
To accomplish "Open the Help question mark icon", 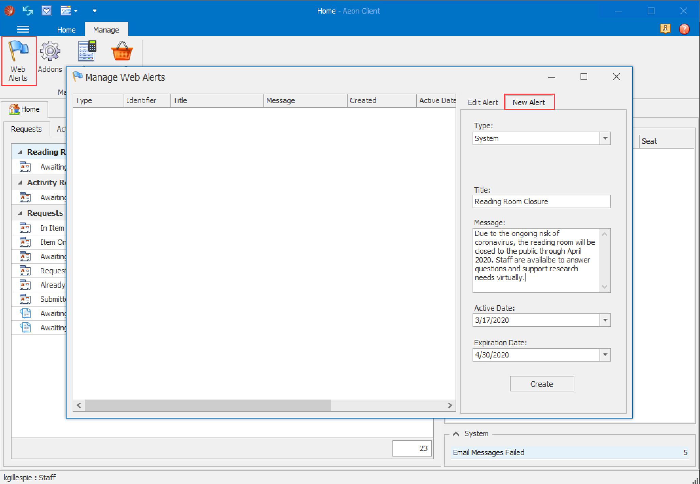I will [684, 29].
